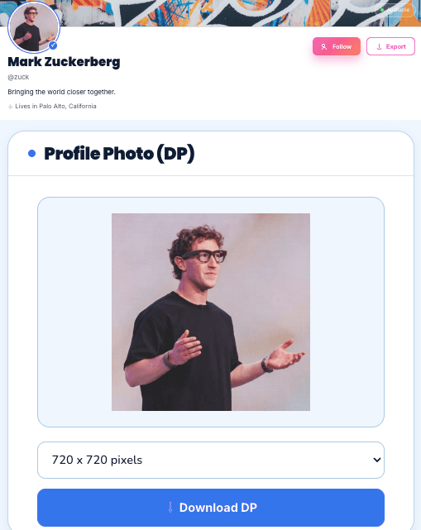Click the blue bullet beside Profile Photo heading
The image size is (421, 530).
(31, 154)
